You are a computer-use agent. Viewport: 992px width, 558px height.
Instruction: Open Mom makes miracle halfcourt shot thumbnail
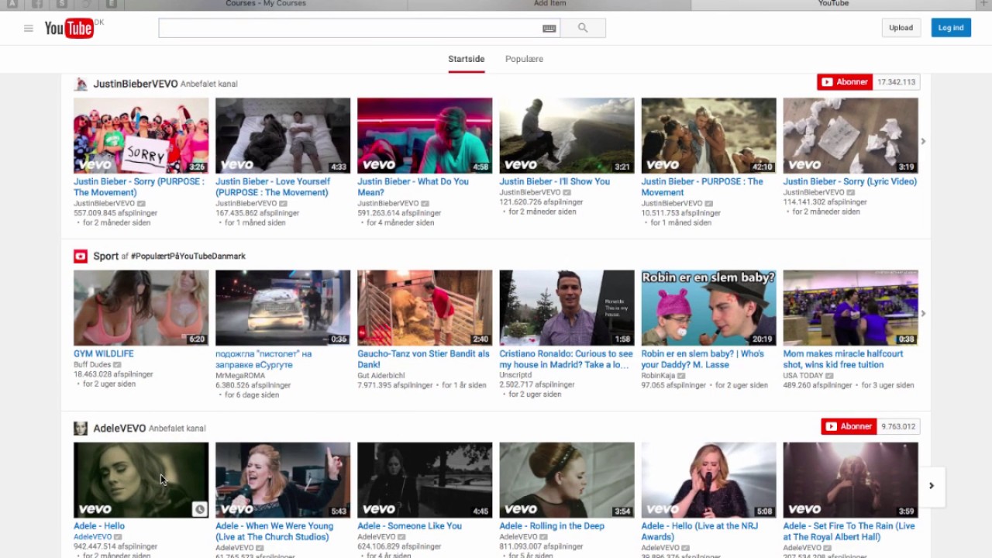click(850, 308)
